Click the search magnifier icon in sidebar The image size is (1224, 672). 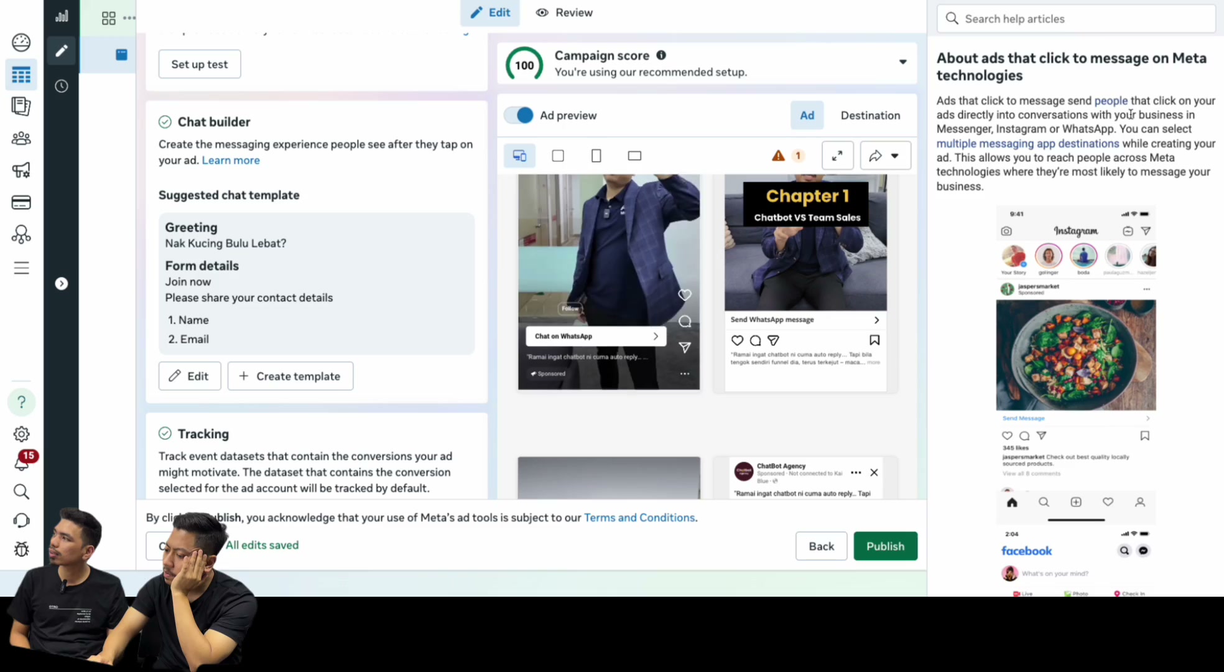tap(21, 492)
